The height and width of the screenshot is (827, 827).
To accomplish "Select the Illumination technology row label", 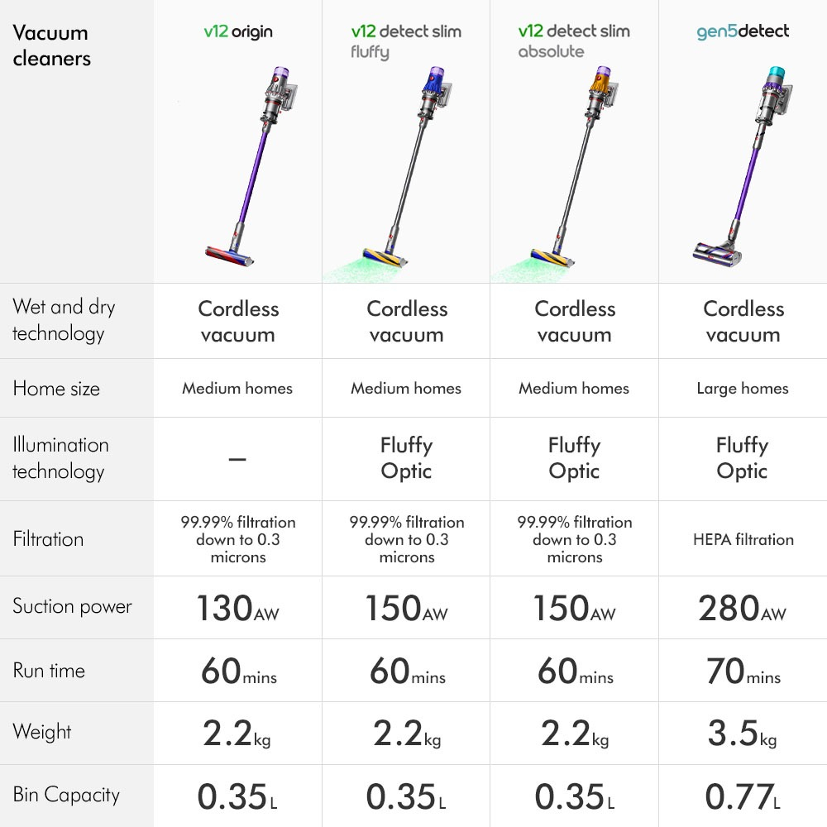I will click(x=60, y=458).
